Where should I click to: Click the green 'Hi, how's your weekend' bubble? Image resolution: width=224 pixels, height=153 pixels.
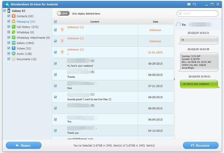click(199, 84)
